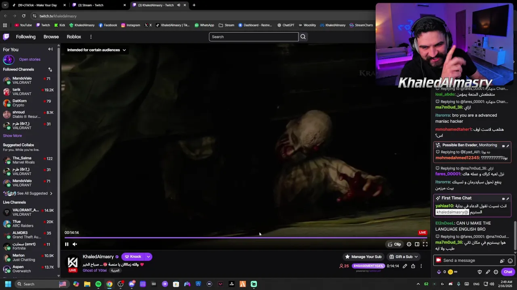The image size is (517, 290).
Task: Click the Knock button
Action: coord(133,257)
